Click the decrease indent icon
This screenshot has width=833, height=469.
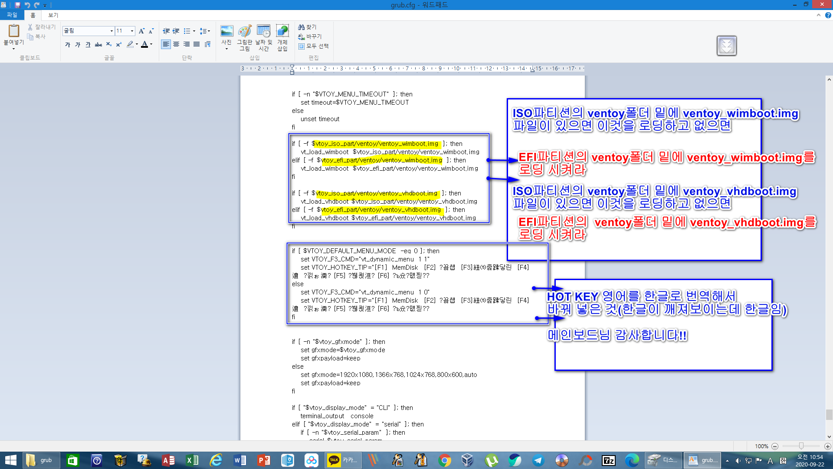(x=166, y=31)
